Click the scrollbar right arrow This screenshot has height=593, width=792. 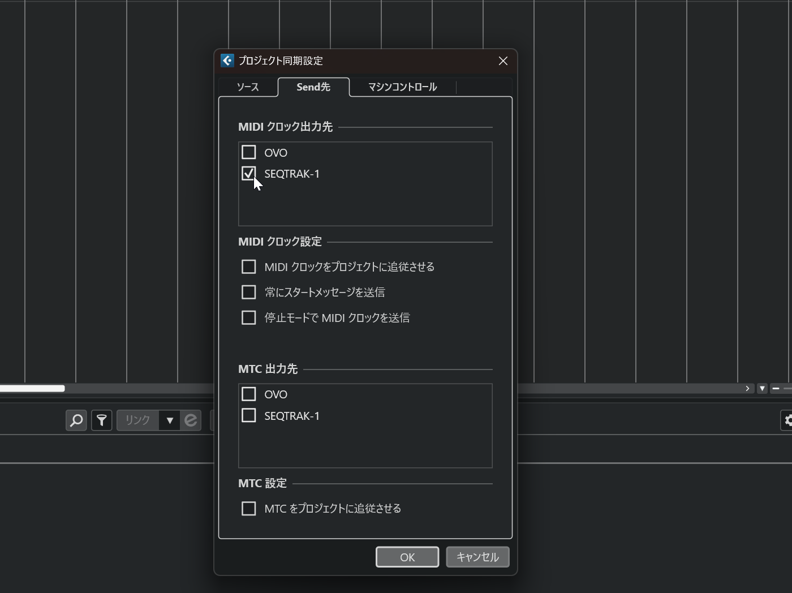747,389
